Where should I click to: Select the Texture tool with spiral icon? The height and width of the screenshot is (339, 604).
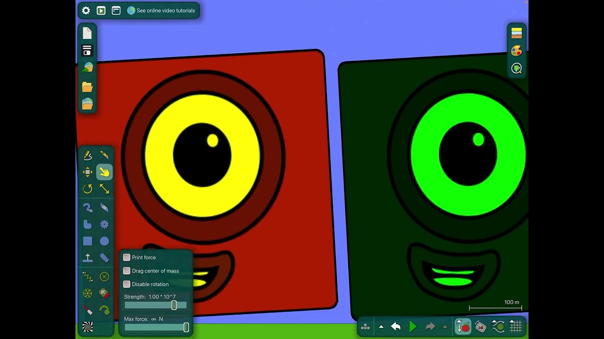point(88,327)
